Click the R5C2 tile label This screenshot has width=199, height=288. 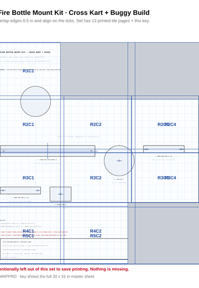click(x=96, y=236)
